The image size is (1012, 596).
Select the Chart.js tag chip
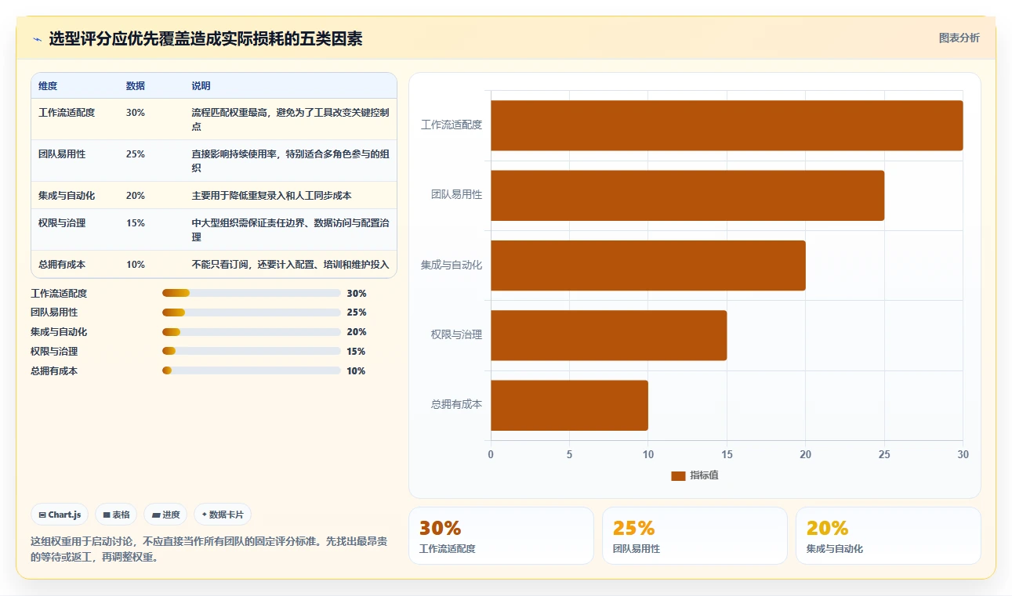pyautogui.click(x=60, y=515)
